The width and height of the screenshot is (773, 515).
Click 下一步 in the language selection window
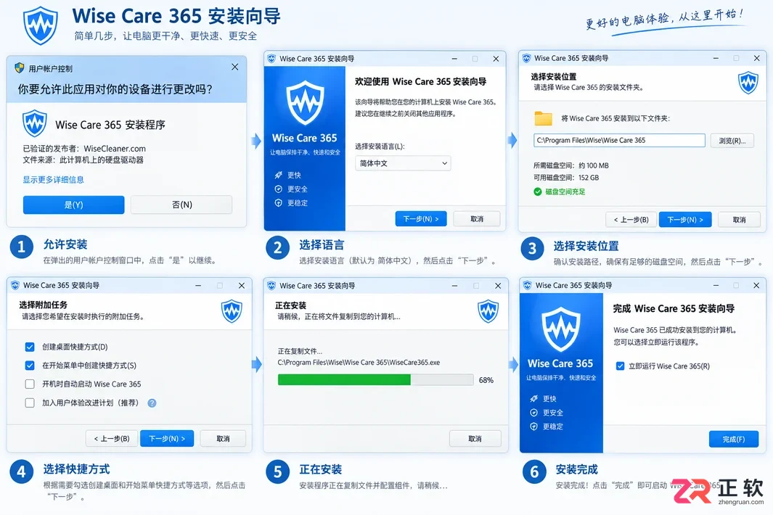click(x=420, y=219)
